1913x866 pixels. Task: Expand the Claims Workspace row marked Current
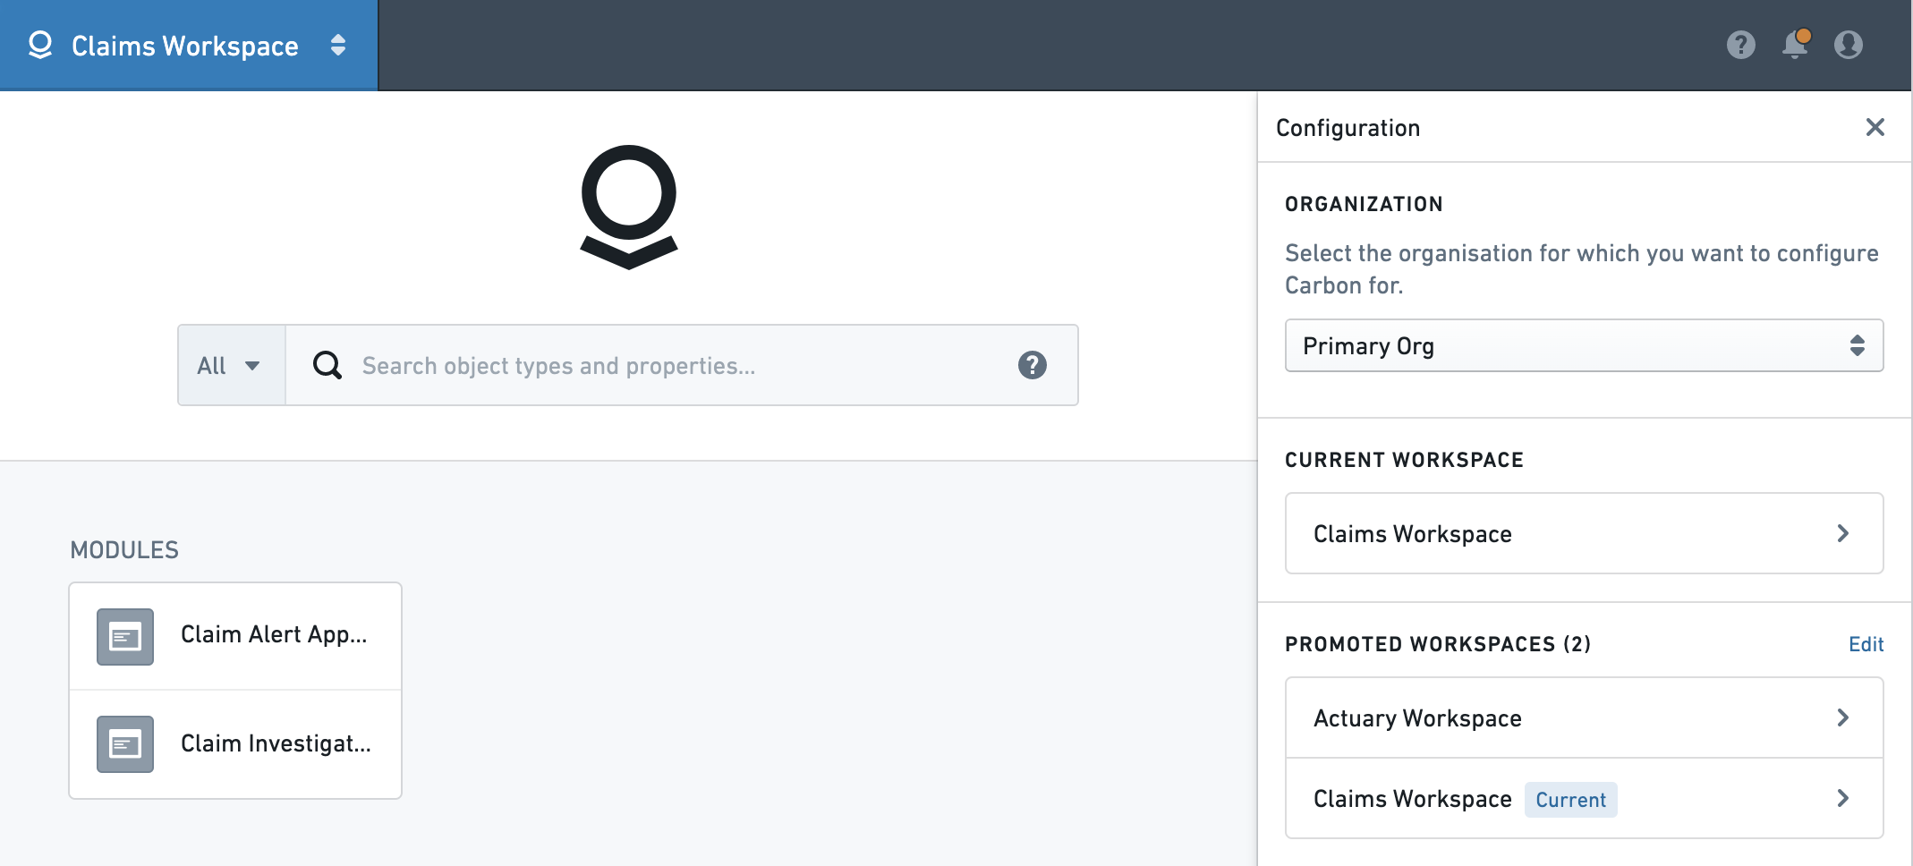click(1584, 798)
